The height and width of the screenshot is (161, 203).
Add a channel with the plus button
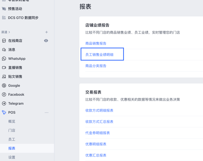pos(46,32)
